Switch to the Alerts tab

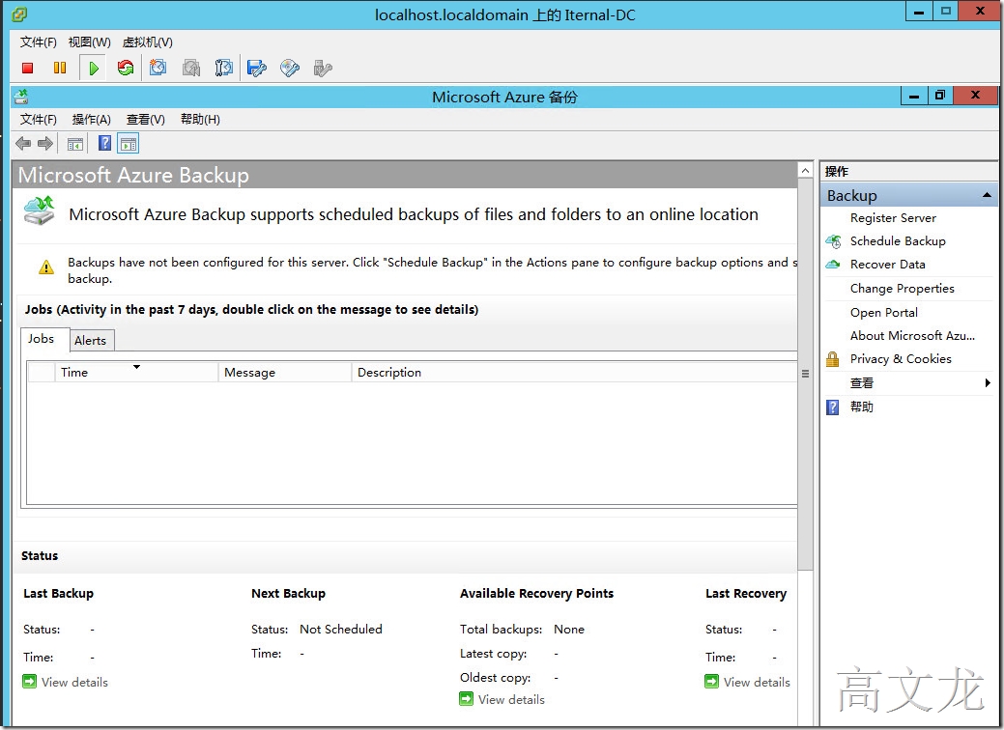point(90,340)
